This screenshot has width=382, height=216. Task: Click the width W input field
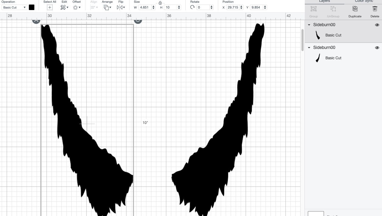[x=145, y=7]
